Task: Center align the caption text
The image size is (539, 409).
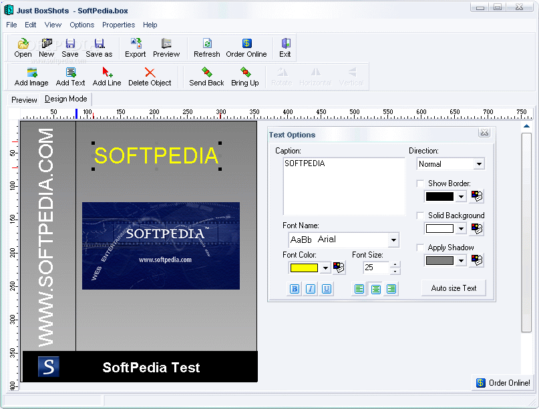Action: point(376,289)
